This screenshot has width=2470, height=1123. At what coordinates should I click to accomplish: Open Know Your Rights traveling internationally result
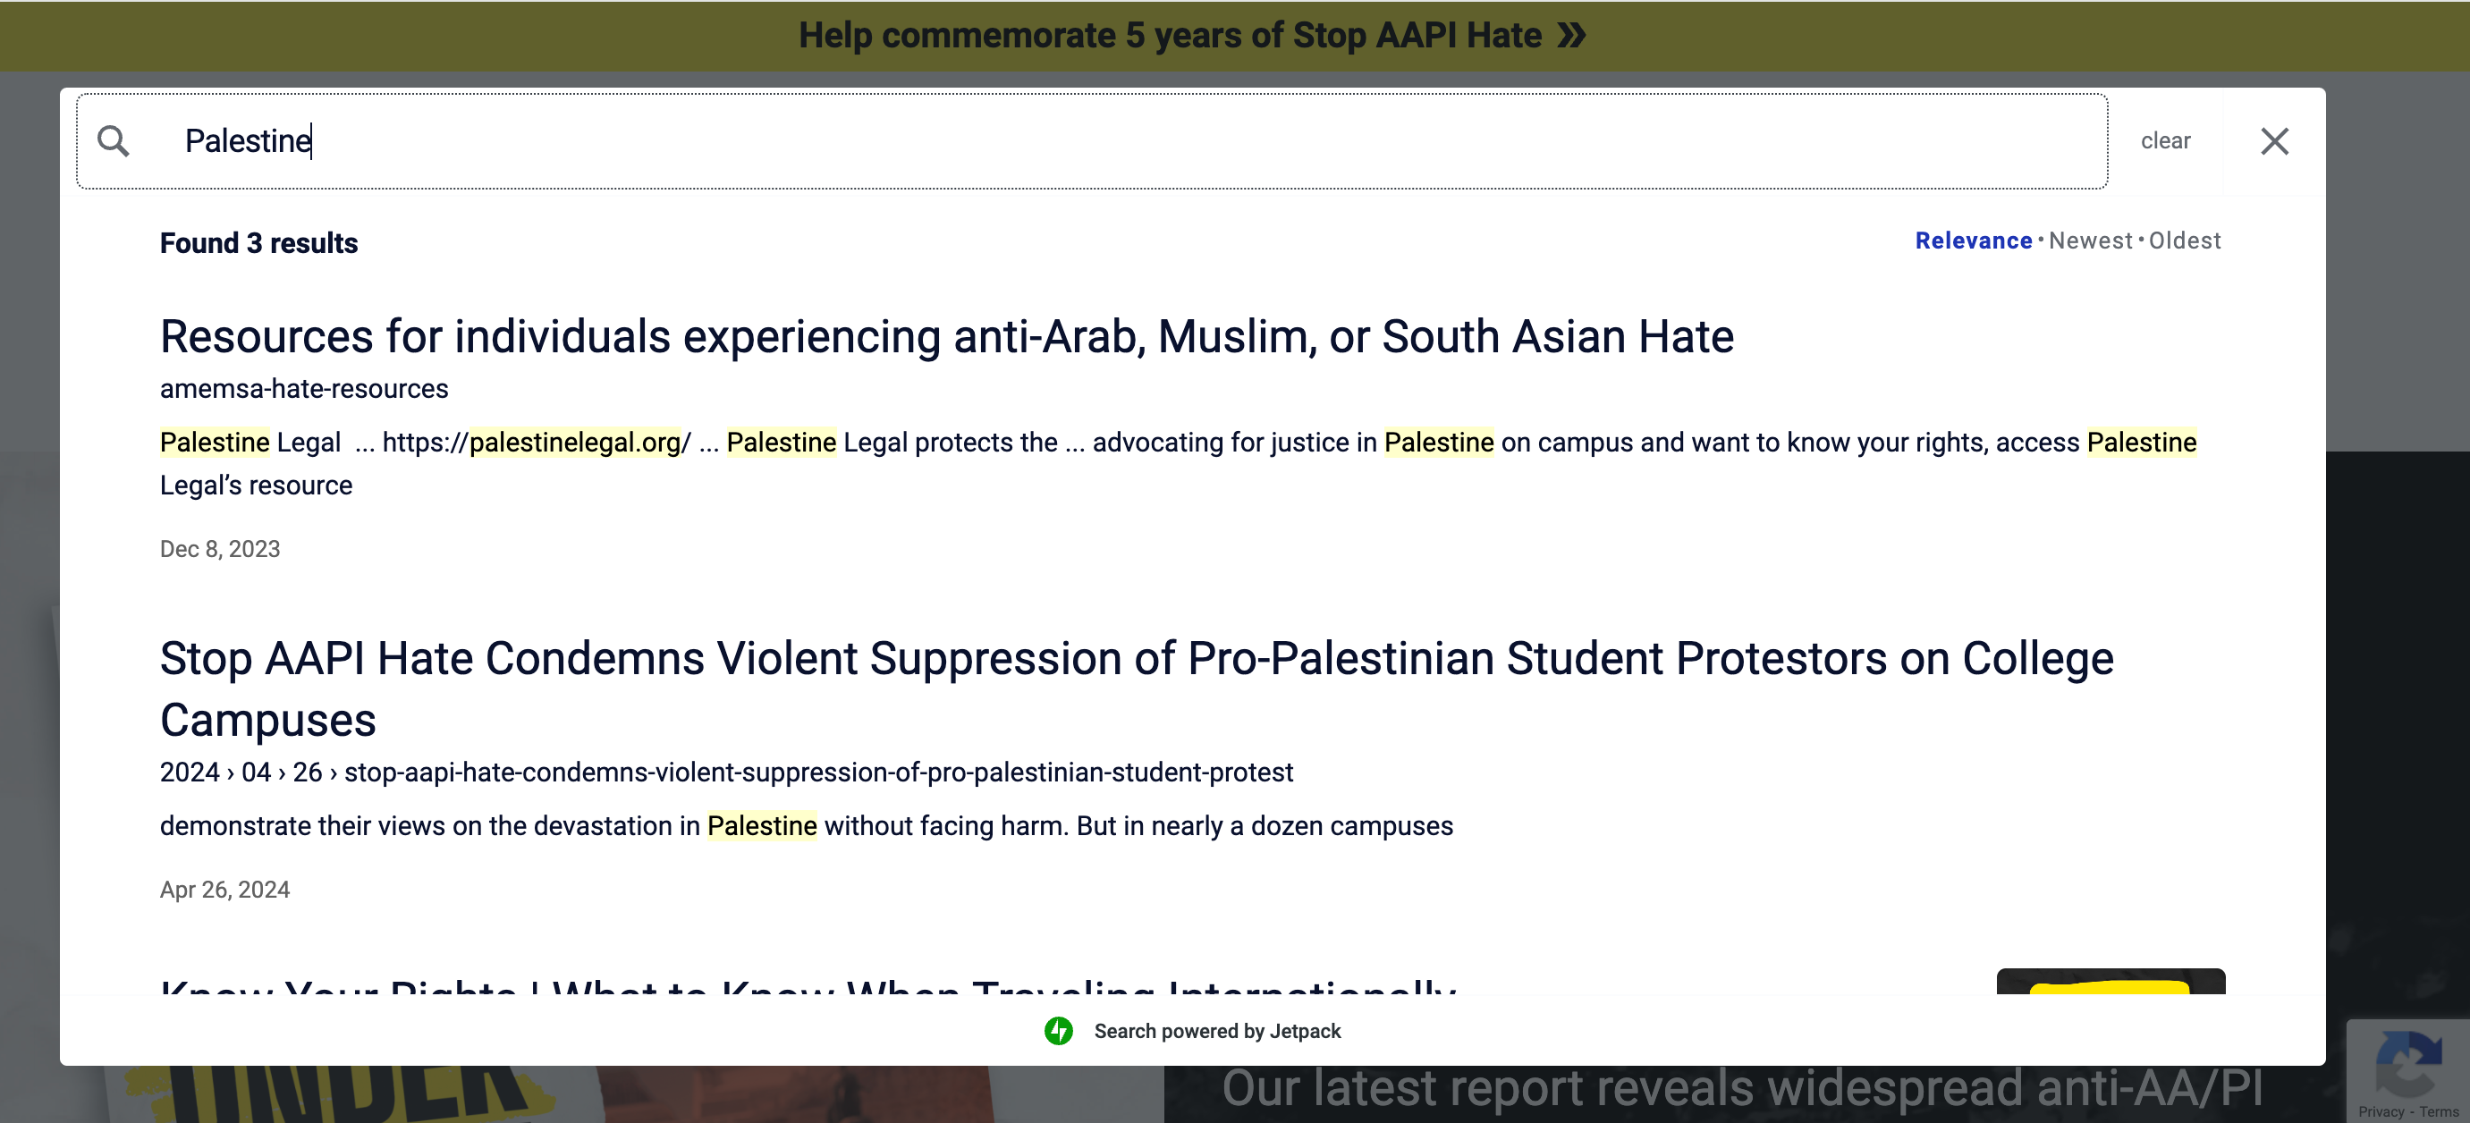point(808,986)
